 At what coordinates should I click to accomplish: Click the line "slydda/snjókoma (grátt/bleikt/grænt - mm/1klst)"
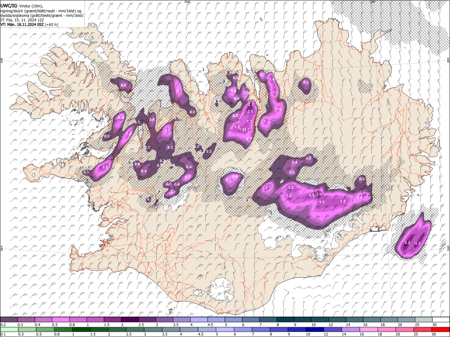pos(42,15)
